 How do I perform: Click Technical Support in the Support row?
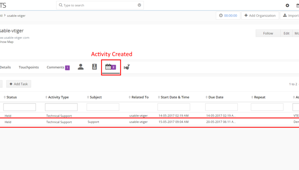(59, 122)
